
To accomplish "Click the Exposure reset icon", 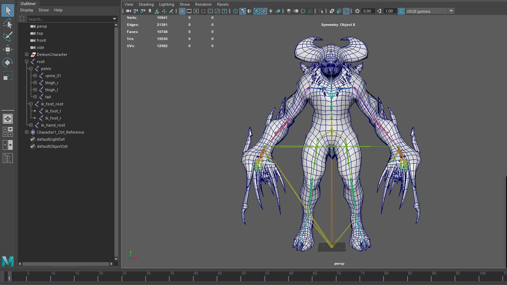I will click(357, 11).
